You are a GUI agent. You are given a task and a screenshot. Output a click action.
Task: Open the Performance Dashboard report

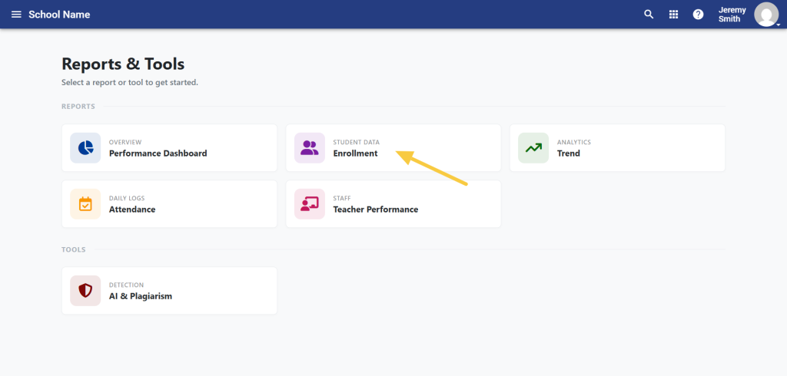coord(170,148)
